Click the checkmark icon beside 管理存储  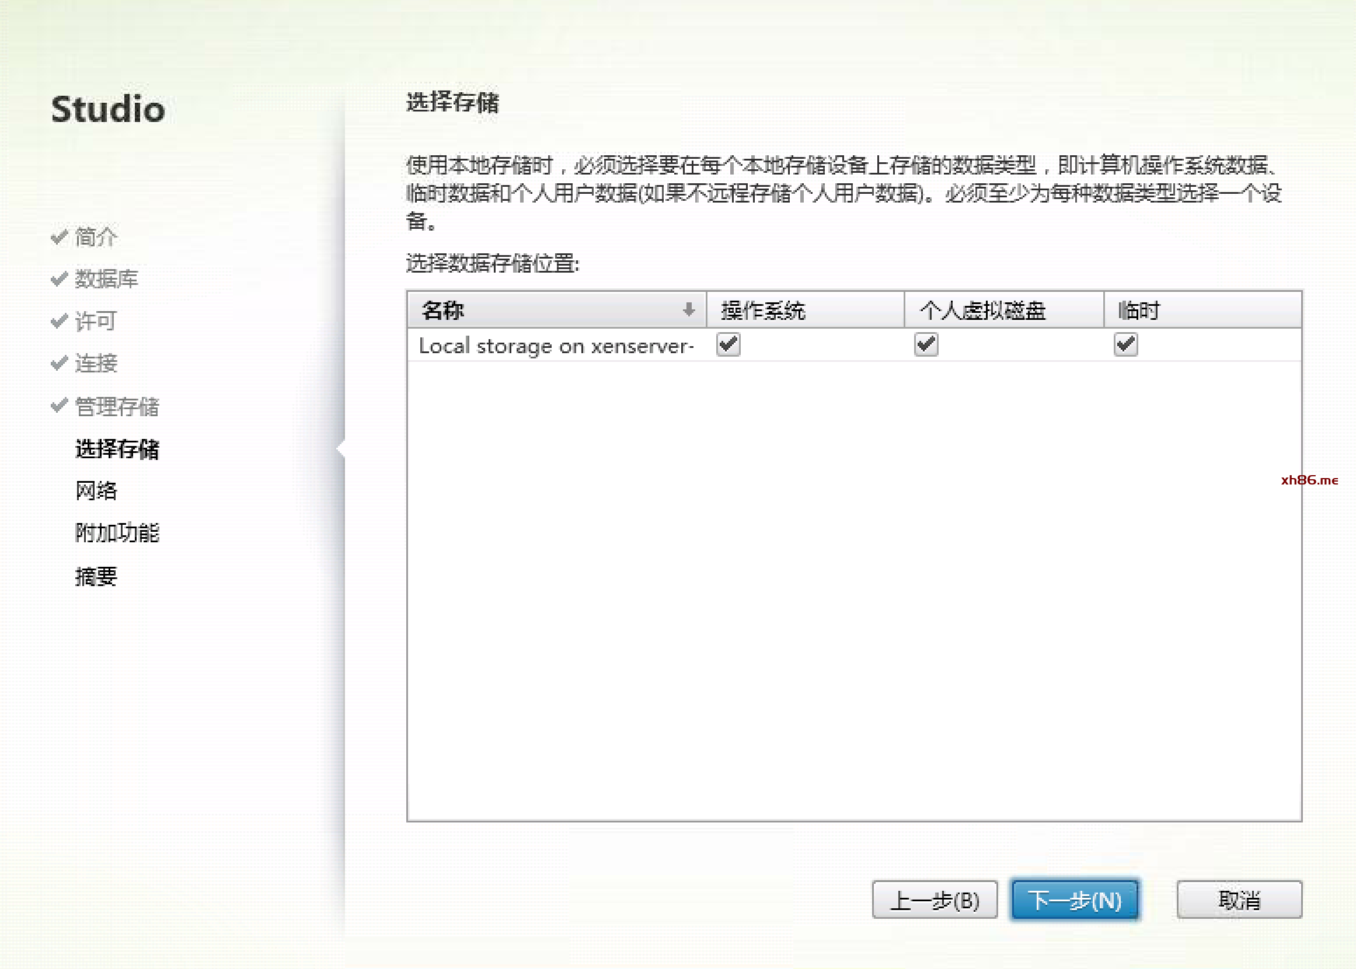click(58, 406)
